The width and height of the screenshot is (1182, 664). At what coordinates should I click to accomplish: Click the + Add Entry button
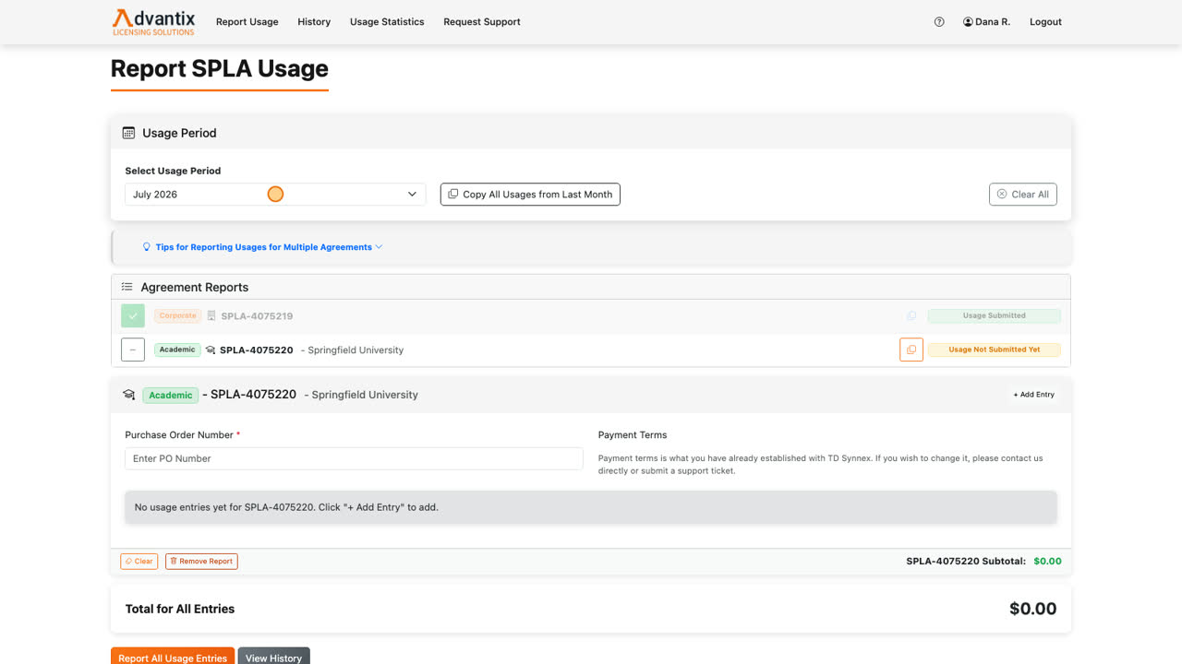point(1033,395)
